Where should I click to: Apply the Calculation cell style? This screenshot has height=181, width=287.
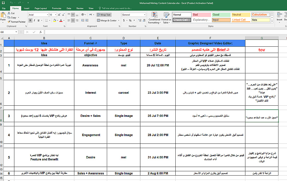coord(261,15)
